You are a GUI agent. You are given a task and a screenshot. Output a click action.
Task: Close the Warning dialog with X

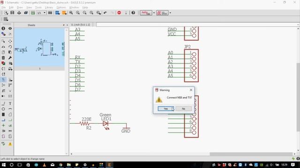point(191,90)
